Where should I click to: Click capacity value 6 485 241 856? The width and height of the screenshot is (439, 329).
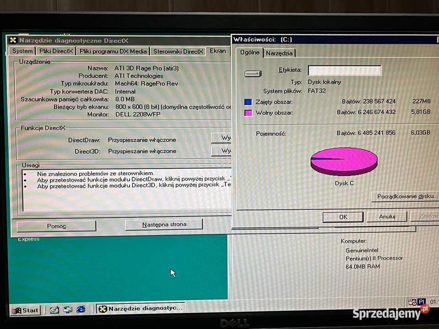(376, 133)
